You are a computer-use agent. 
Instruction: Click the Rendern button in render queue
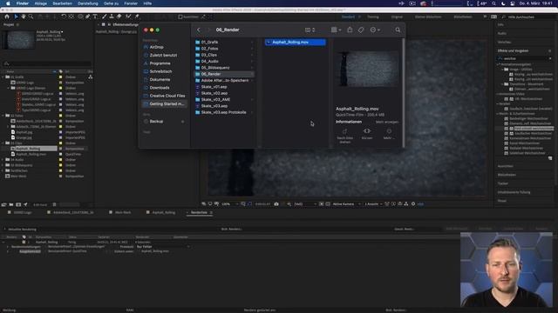point(541,229)
